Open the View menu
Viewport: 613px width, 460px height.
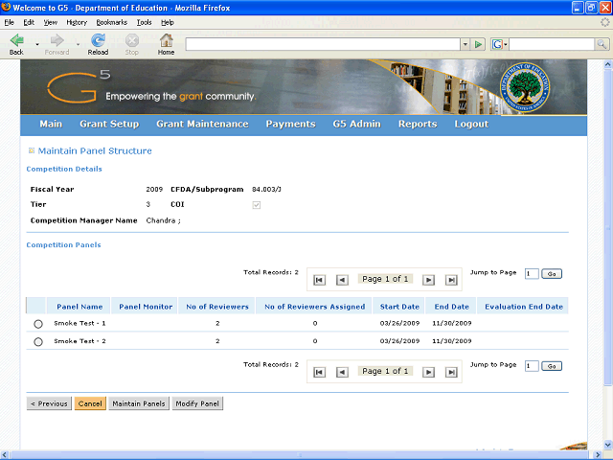[x=51, y=22]
